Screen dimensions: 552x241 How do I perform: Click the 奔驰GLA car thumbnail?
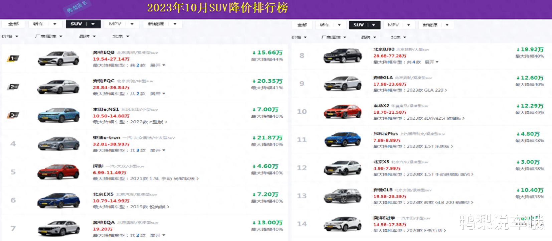click(x=343, y=84)
